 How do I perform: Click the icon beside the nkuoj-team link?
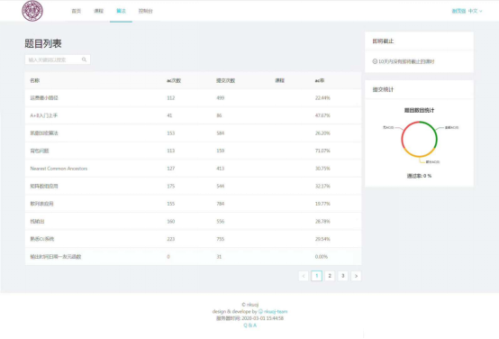coord(260,311)
